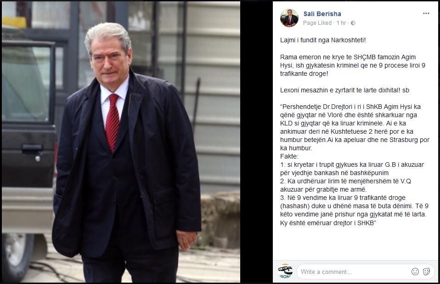Image resolution: width=440 pixels, height=284 pixels.
Task: Open the post options three-dot menu
Action: point(426,13)
